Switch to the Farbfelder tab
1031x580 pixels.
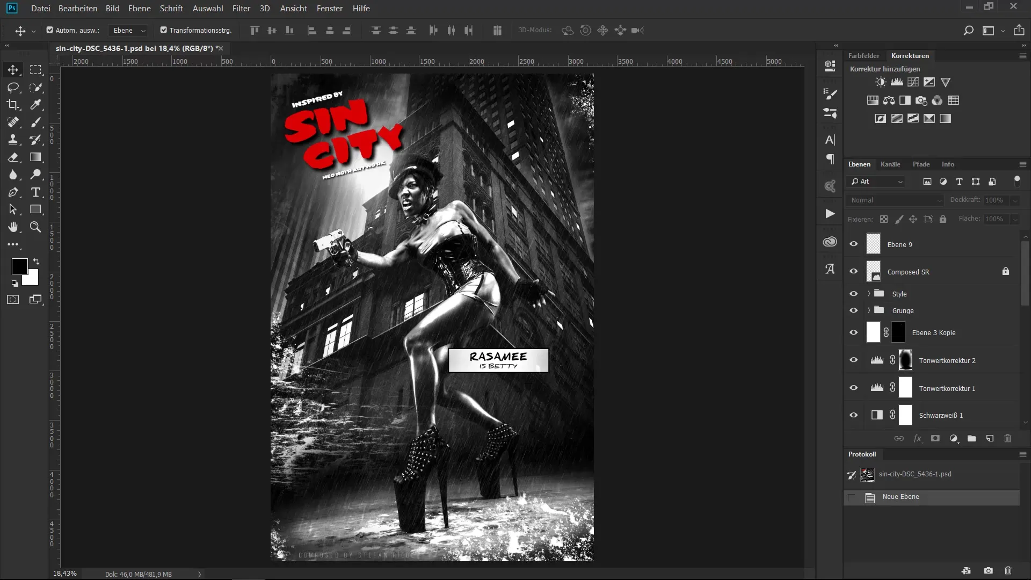point(863,56)
